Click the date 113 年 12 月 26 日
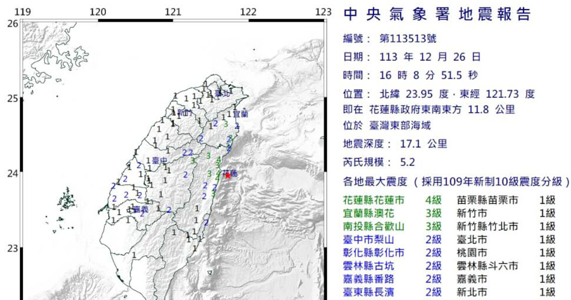The image size is (571, 300). click(x=430, y=57)
